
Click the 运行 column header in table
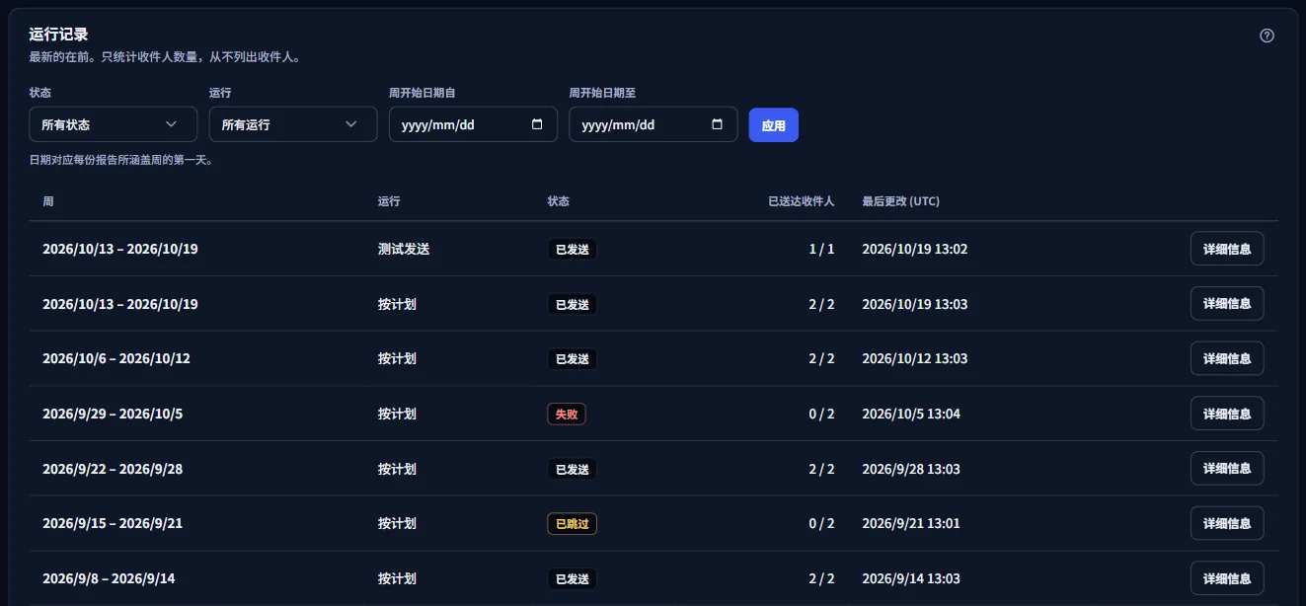(389, 201)
